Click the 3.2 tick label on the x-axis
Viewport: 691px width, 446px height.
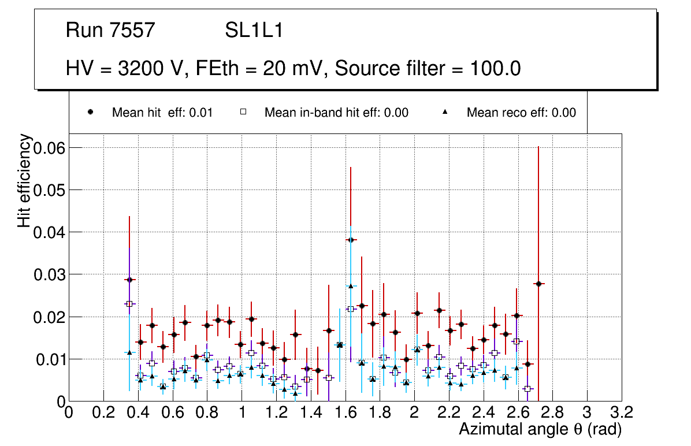tap(622, 412)
